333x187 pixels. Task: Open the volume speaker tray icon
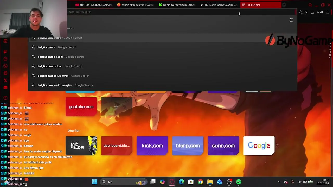(305, 182)
